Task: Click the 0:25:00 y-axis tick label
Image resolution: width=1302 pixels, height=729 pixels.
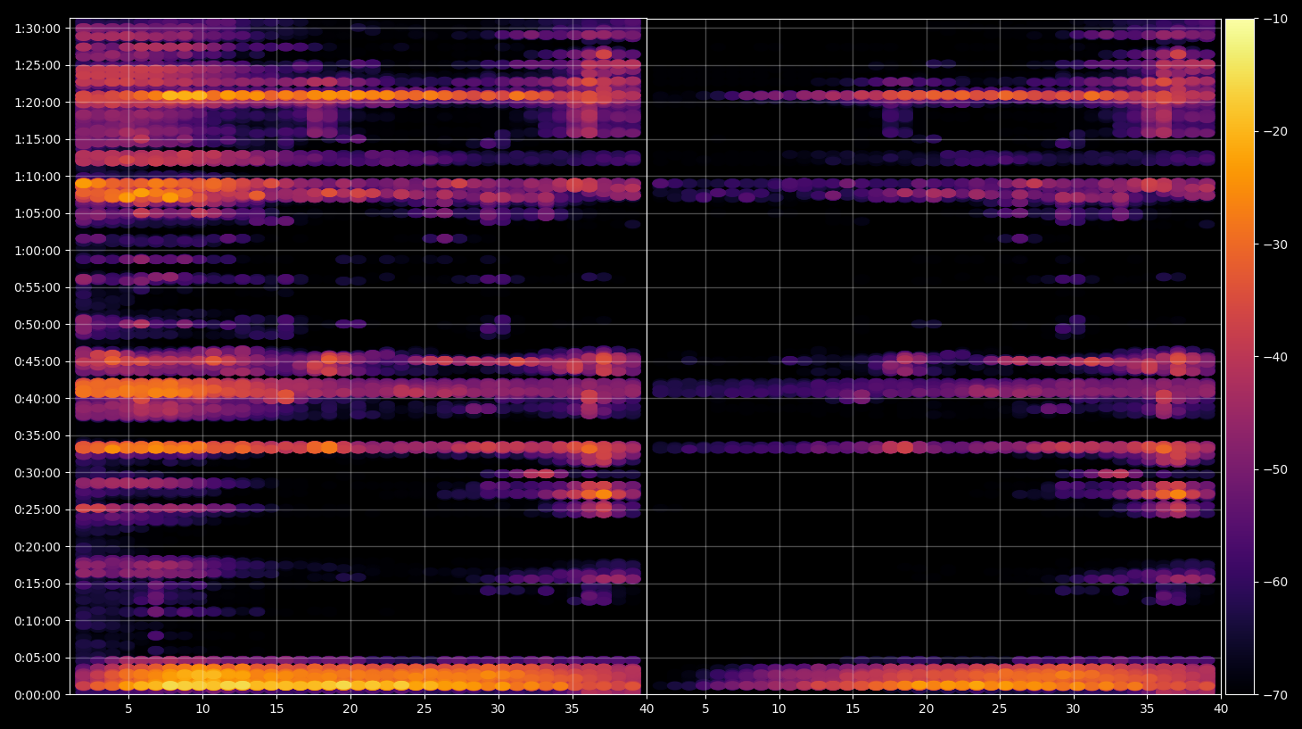Action: [37, 509]
